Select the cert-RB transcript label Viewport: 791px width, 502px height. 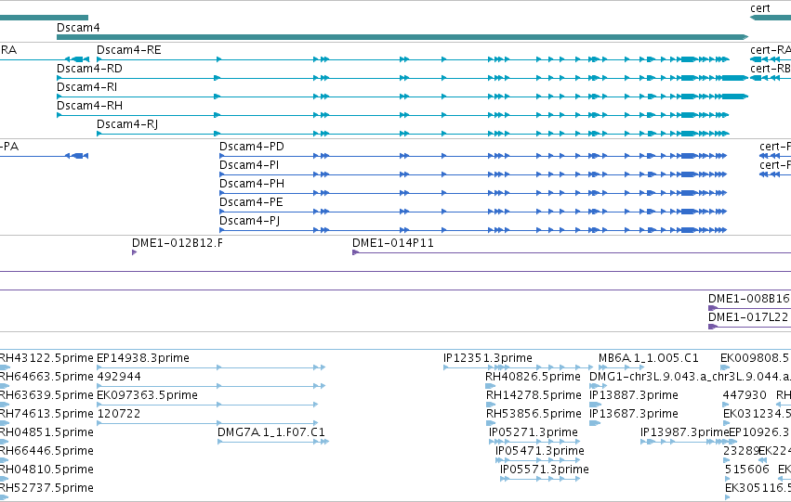click(771, 69)
